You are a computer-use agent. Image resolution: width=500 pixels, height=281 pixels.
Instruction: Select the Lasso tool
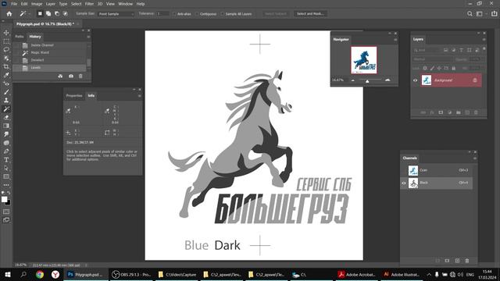tap(6, 50)
